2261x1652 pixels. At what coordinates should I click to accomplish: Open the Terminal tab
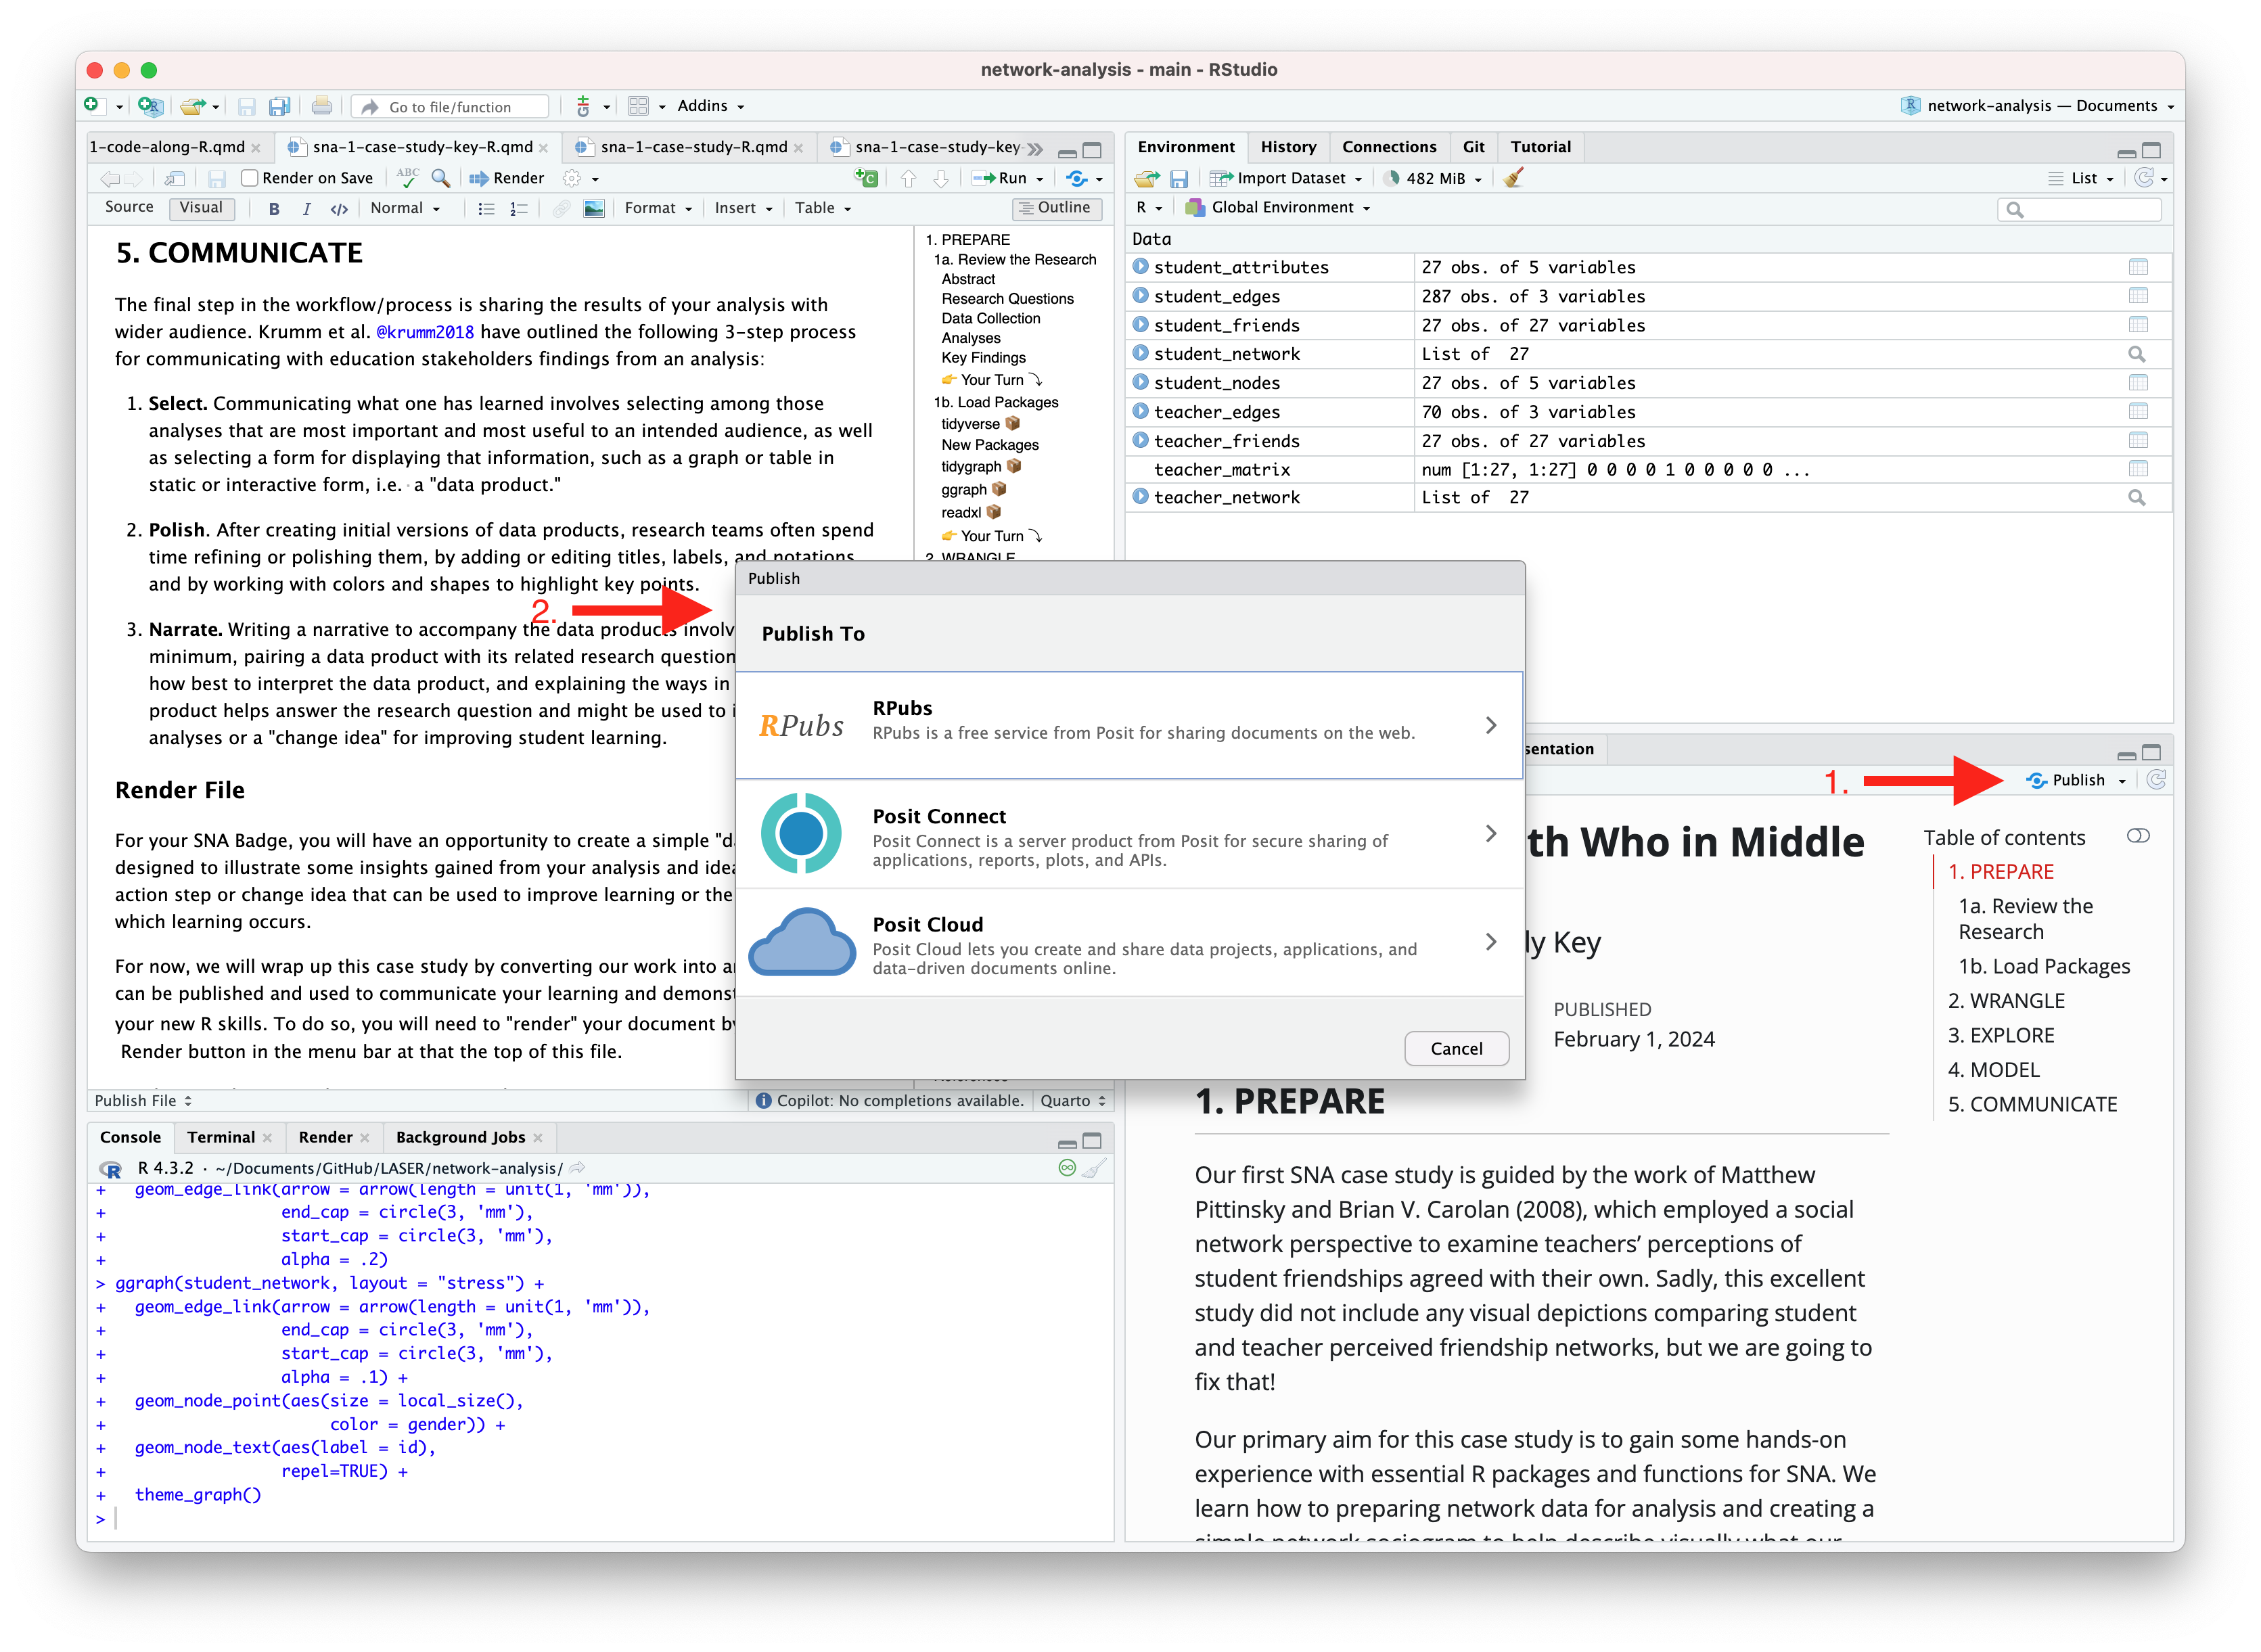(221, 1137)
